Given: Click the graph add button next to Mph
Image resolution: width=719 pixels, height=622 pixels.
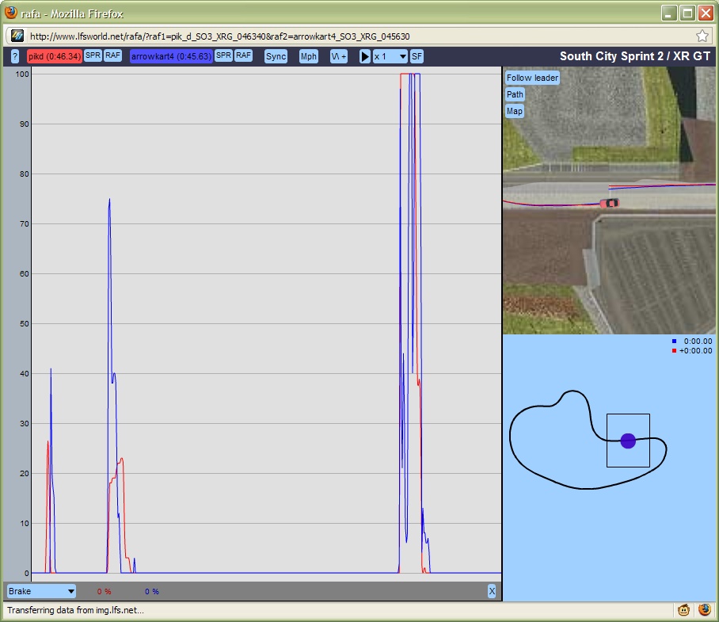Looking at the screenshot, I should (x=339, y=56).
